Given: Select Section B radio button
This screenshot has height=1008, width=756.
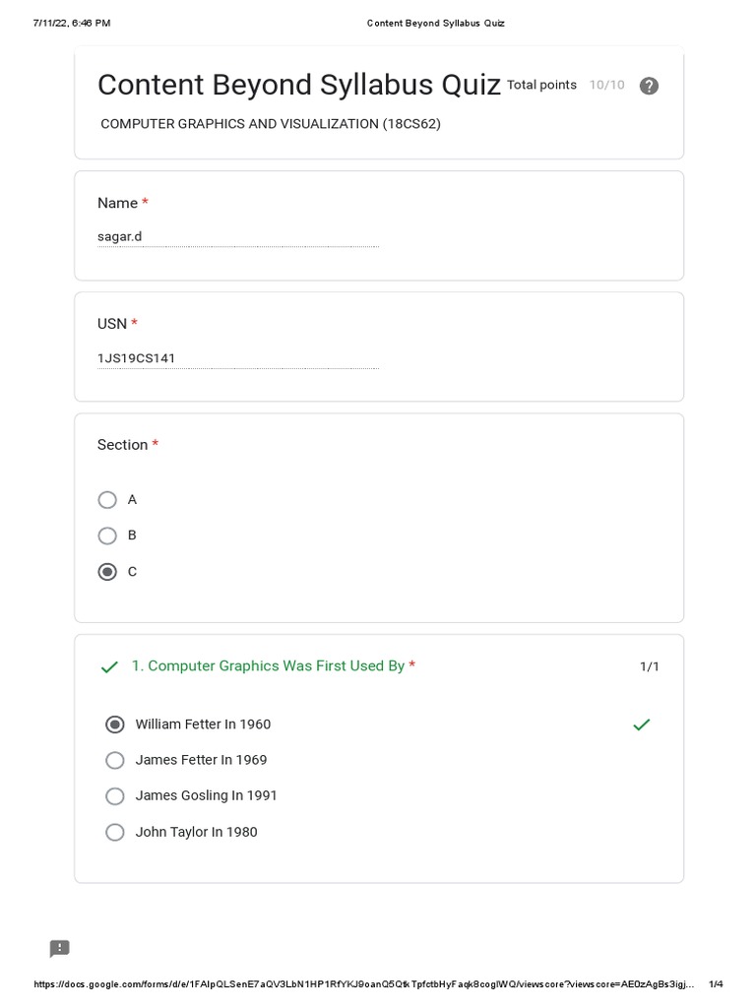Looking at the screenshot, I should [x=107, y=535].
